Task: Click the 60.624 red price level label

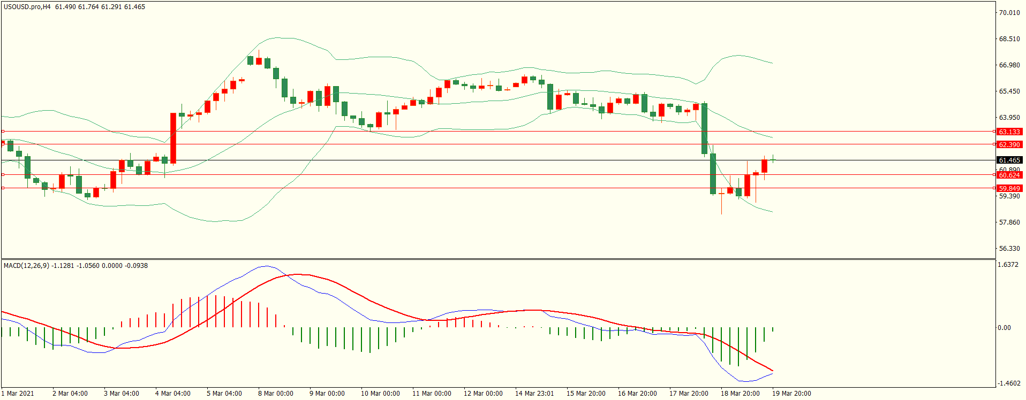Action: coord(1009,175)
